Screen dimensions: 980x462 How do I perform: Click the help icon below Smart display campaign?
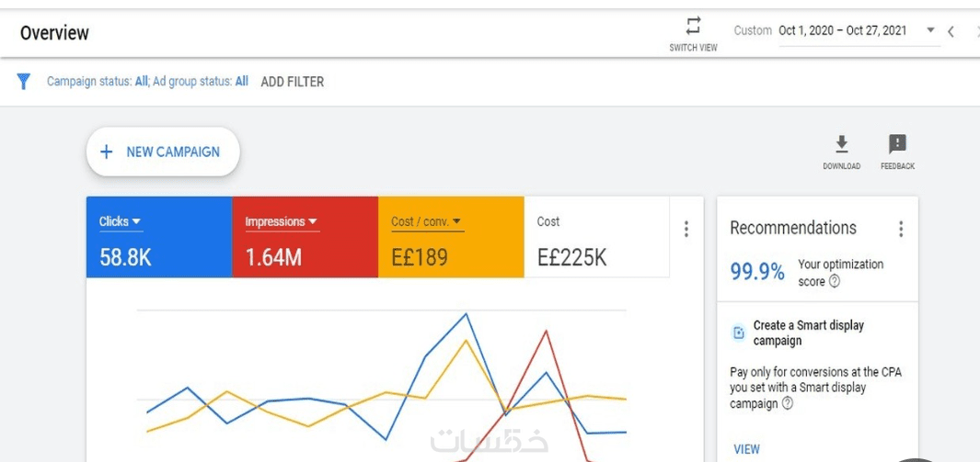point(787,403)
